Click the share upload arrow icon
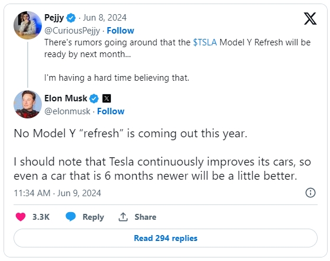The width and height of the screenshot is (330, 261). pos(123,217)
